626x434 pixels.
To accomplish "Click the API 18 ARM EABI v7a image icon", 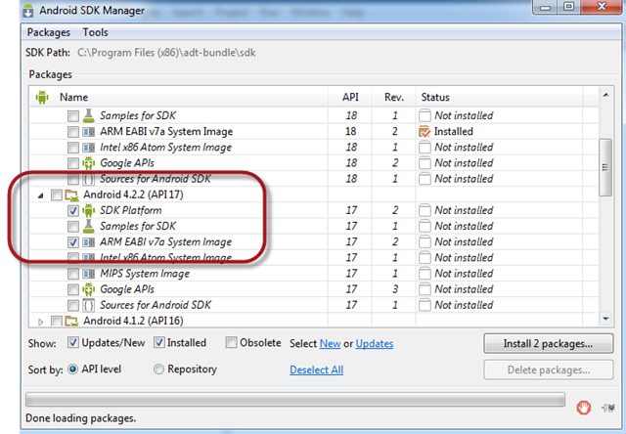I will (x=89, y=132).
